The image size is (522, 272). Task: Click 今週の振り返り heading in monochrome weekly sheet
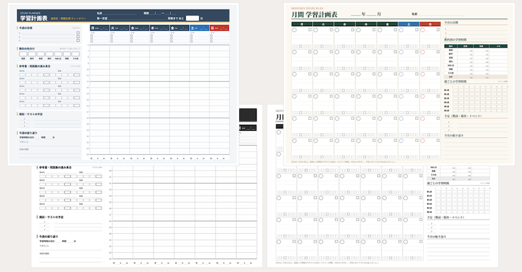click(x=49, y=237)
